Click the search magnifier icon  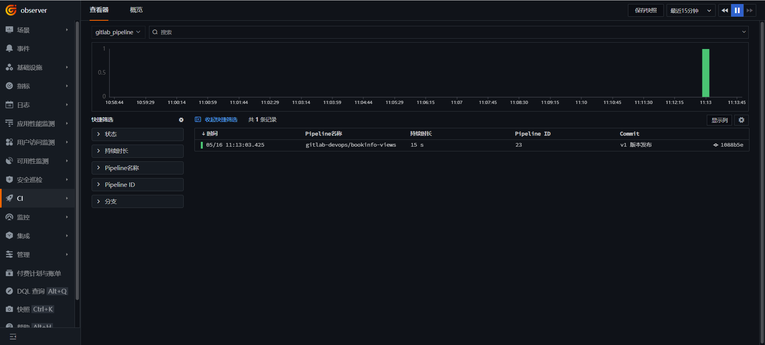pyautogui.click(x=155, y=32)
